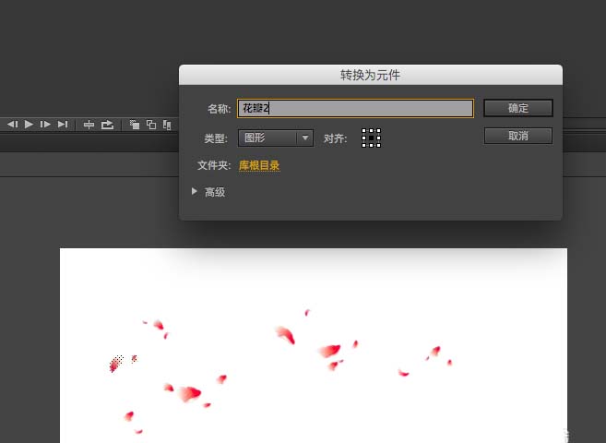The width and height of the screenshot is (606, 443).
Task: Toggle the Edit Multiple Frames icon
Action: coord(167,125)
